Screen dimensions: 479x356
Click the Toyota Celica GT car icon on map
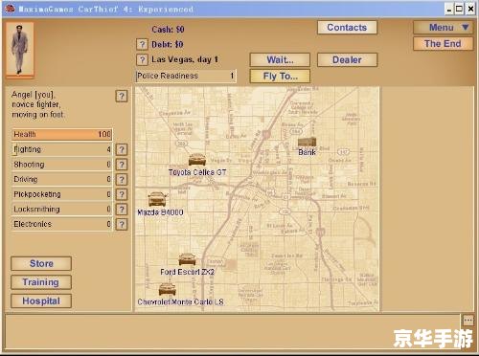coord(197,160)
